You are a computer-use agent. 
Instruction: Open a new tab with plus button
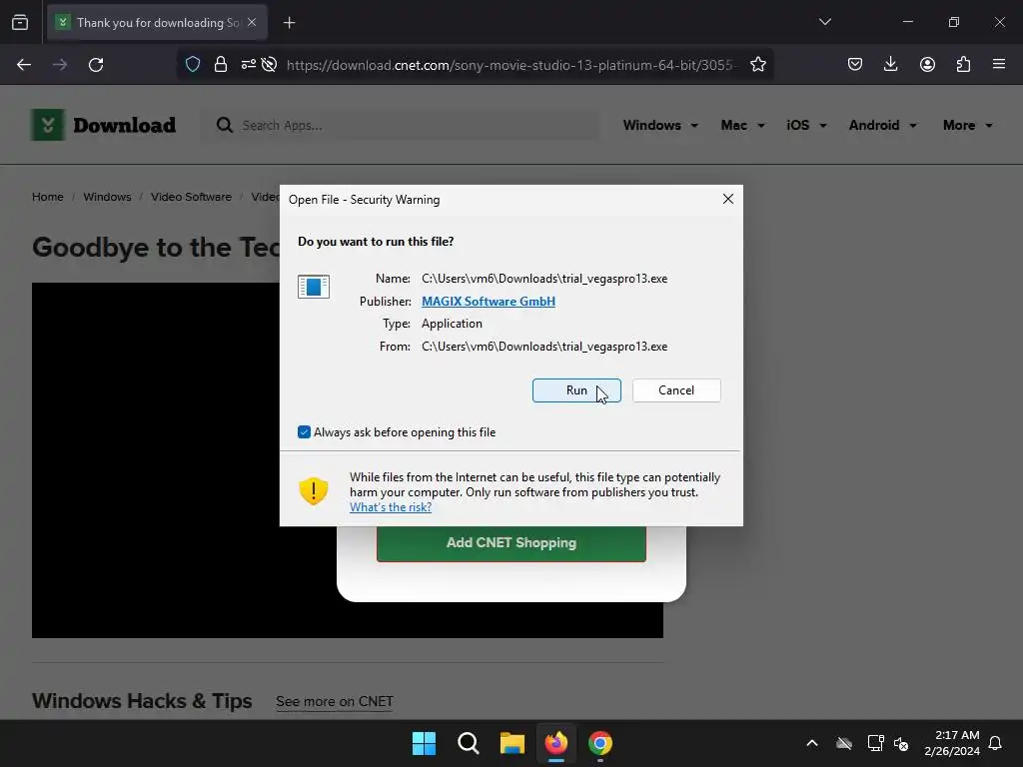click(x=289, y=23)
